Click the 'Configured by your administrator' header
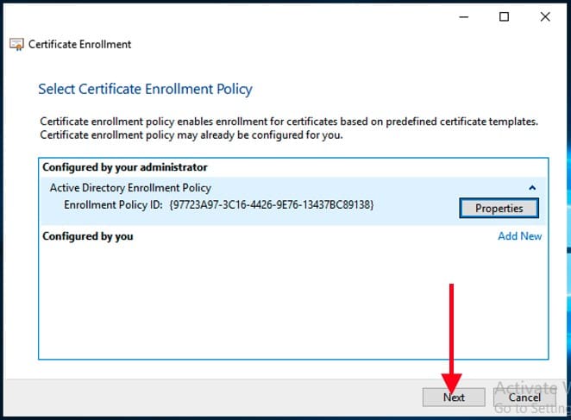Viewport: 571px width, 420px height. tap(125, 167)
